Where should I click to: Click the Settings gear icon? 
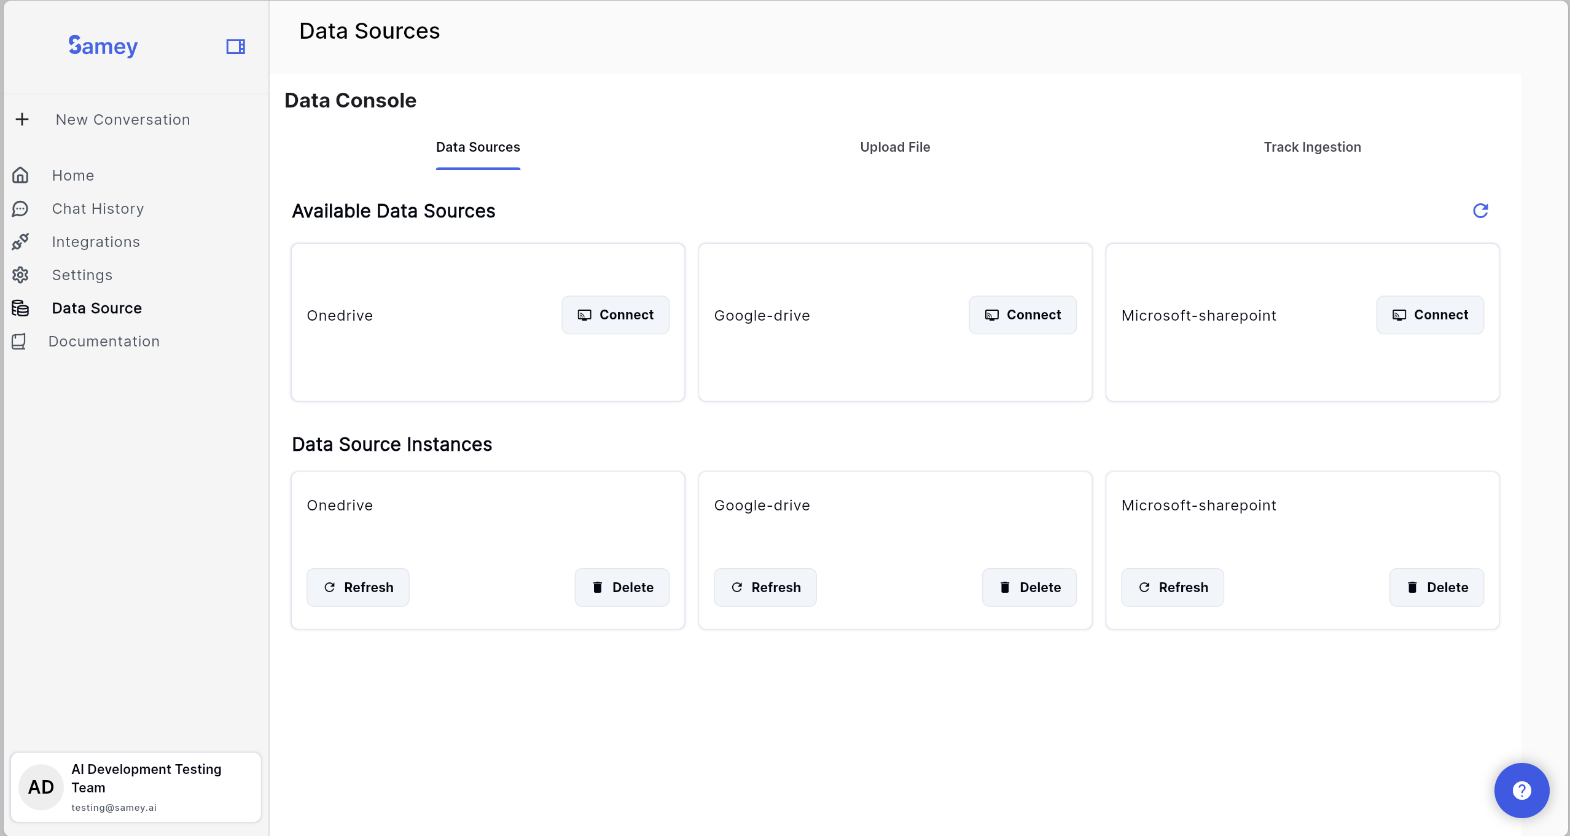coord(20,275)
